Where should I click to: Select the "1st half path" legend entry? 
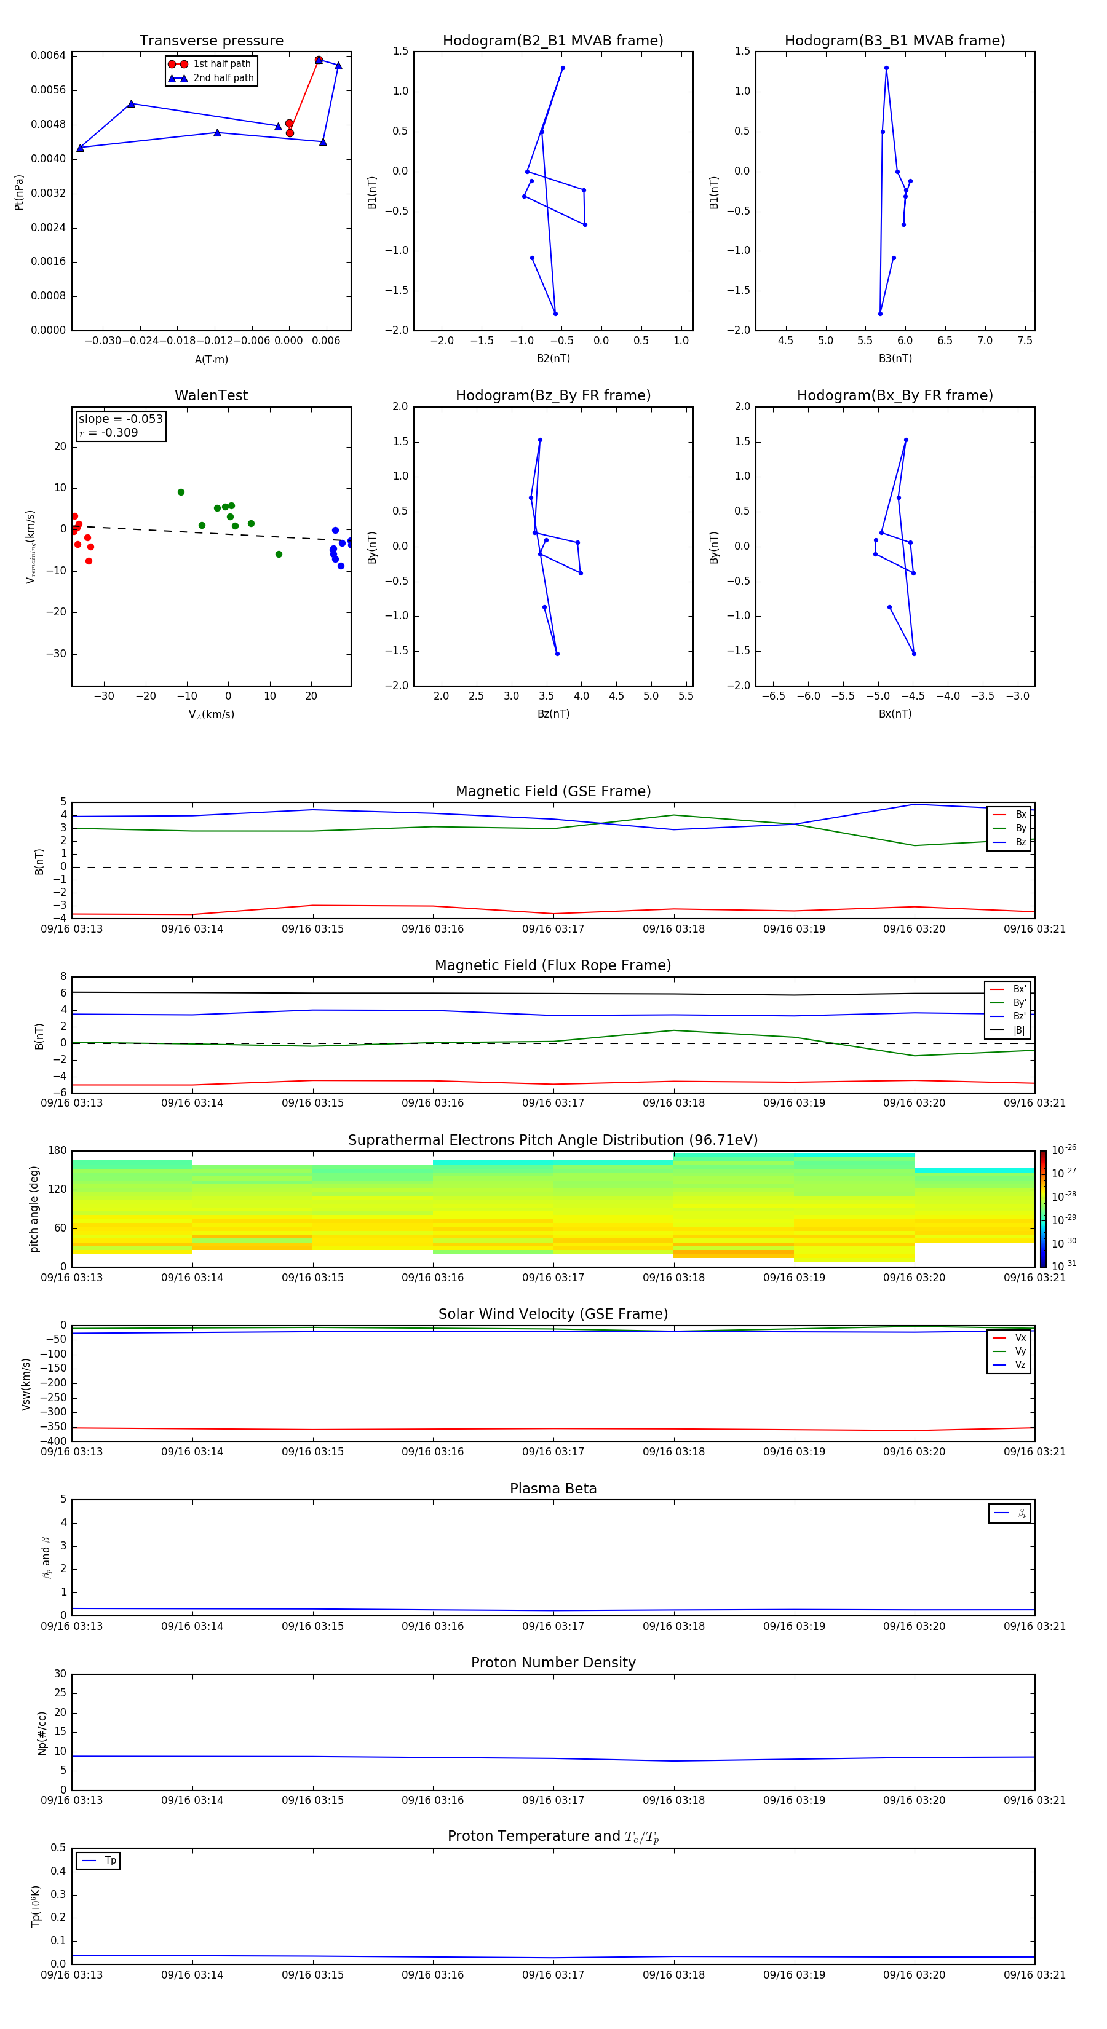point(210,64)
